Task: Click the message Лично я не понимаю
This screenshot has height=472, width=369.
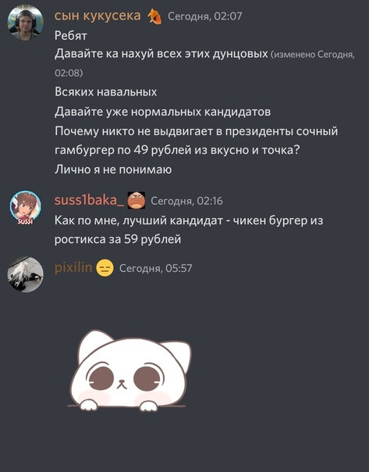Action: pyautogui.click(x=113, y=170)
